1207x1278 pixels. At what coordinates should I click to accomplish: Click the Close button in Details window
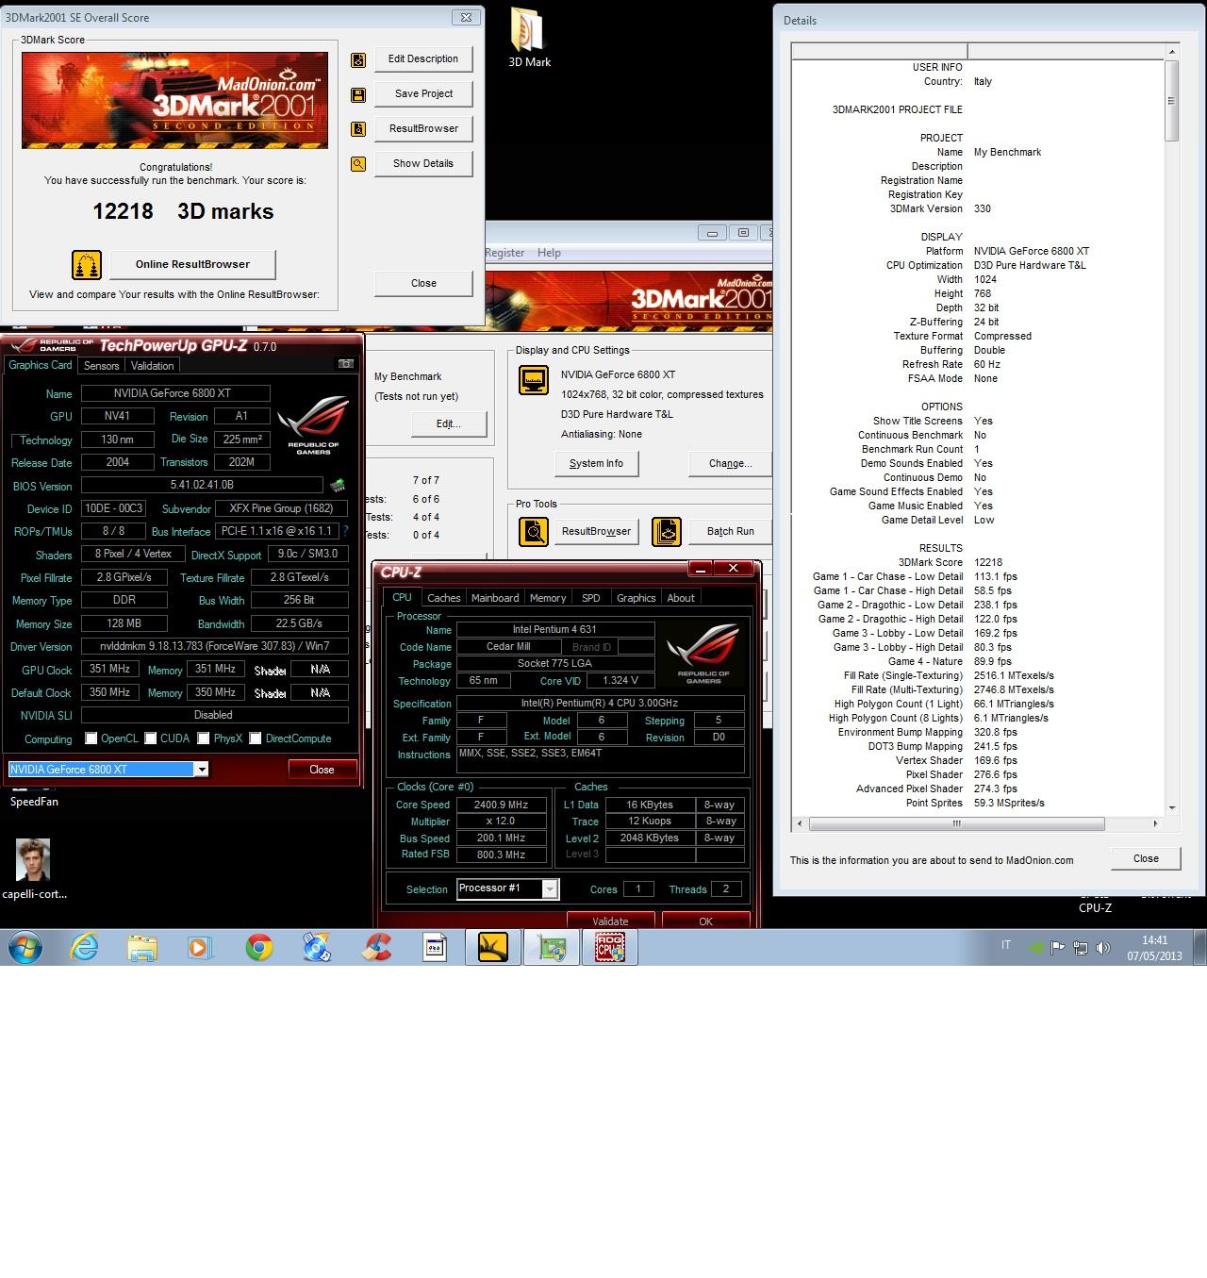1146,858
